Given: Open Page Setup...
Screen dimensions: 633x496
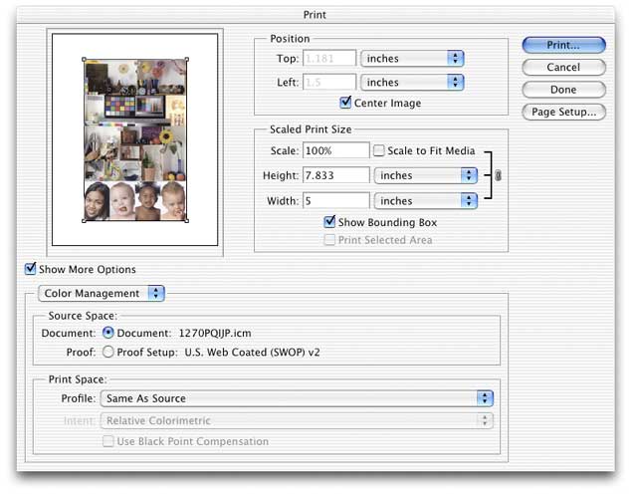Looking at the screenshot, I should [x=563, y=112].
